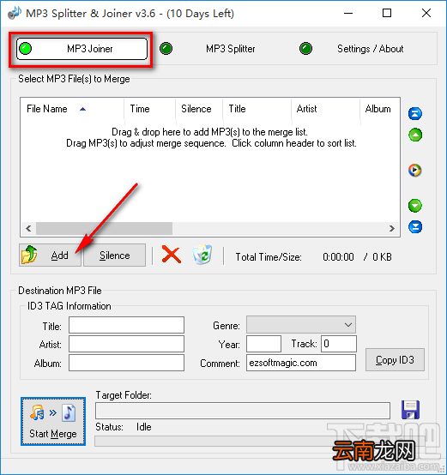
Task: Sort list by the Album column header
Action: (380, 109)
